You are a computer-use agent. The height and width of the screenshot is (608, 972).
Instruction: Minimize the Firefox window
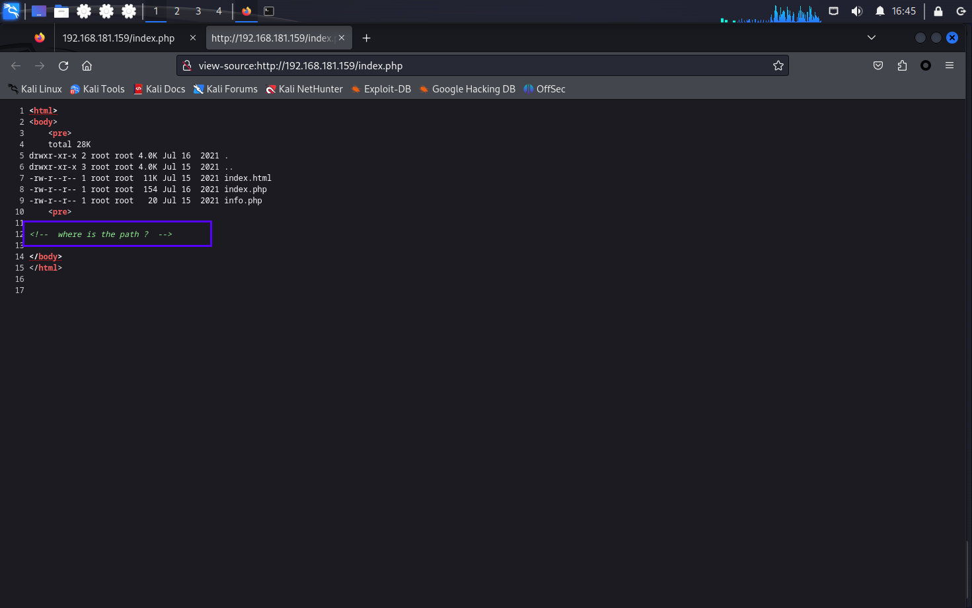920,38
